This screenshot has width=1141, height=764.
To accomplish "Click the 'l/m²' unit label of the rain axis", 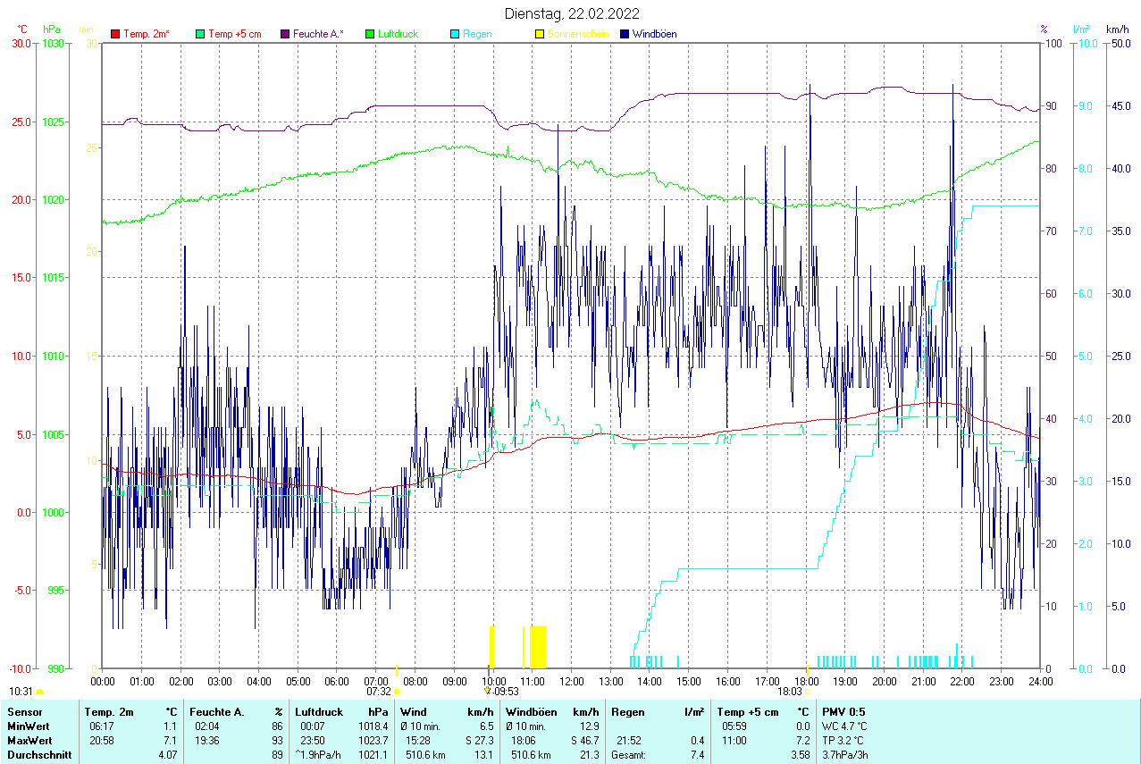I will click(1082, 29).
